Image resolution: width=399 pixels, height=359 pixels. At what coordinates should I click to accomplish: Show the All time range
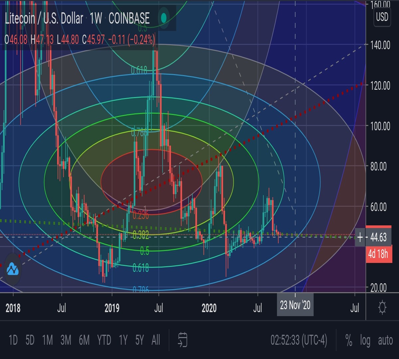[156, 340]
